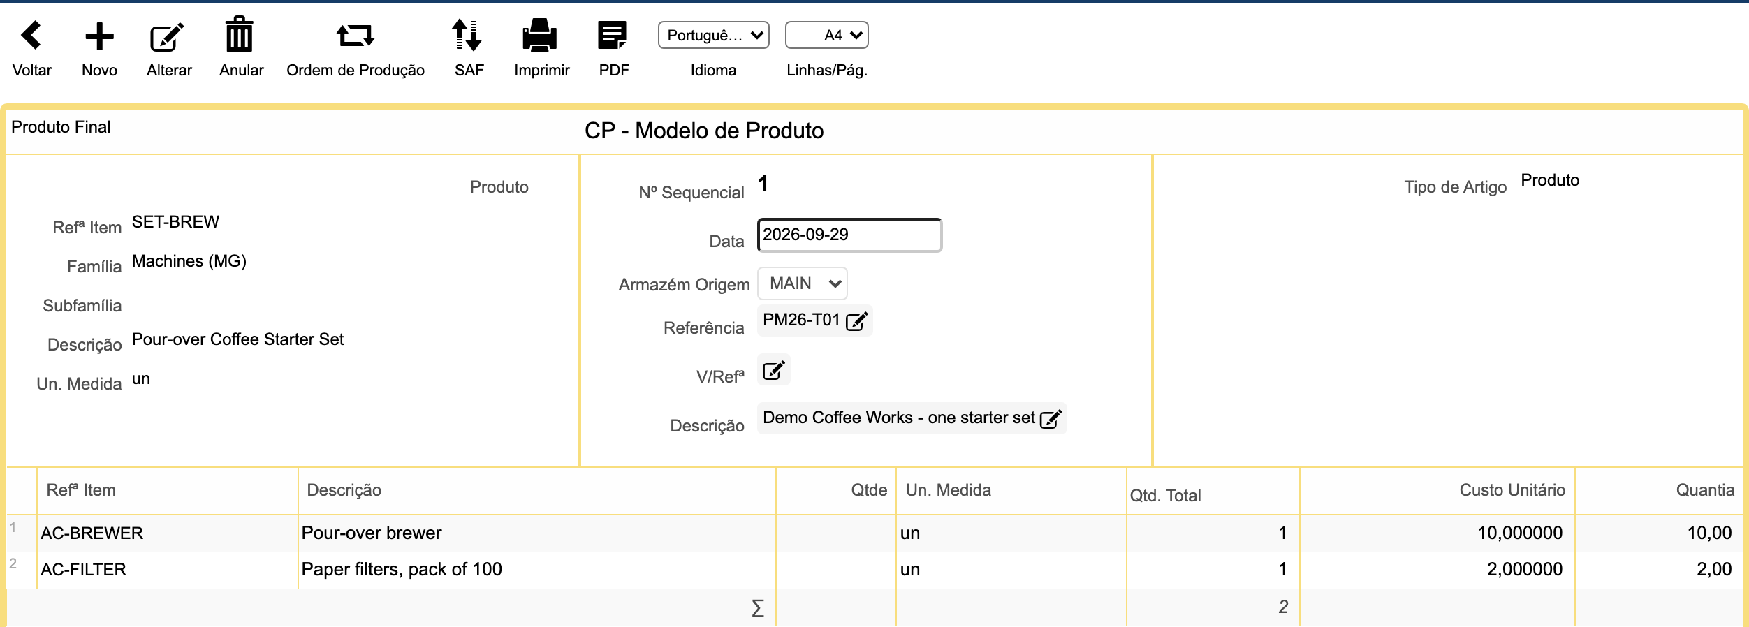Click the Un. Medida column header
1749x627 pixels.
[x=949, y=490]
